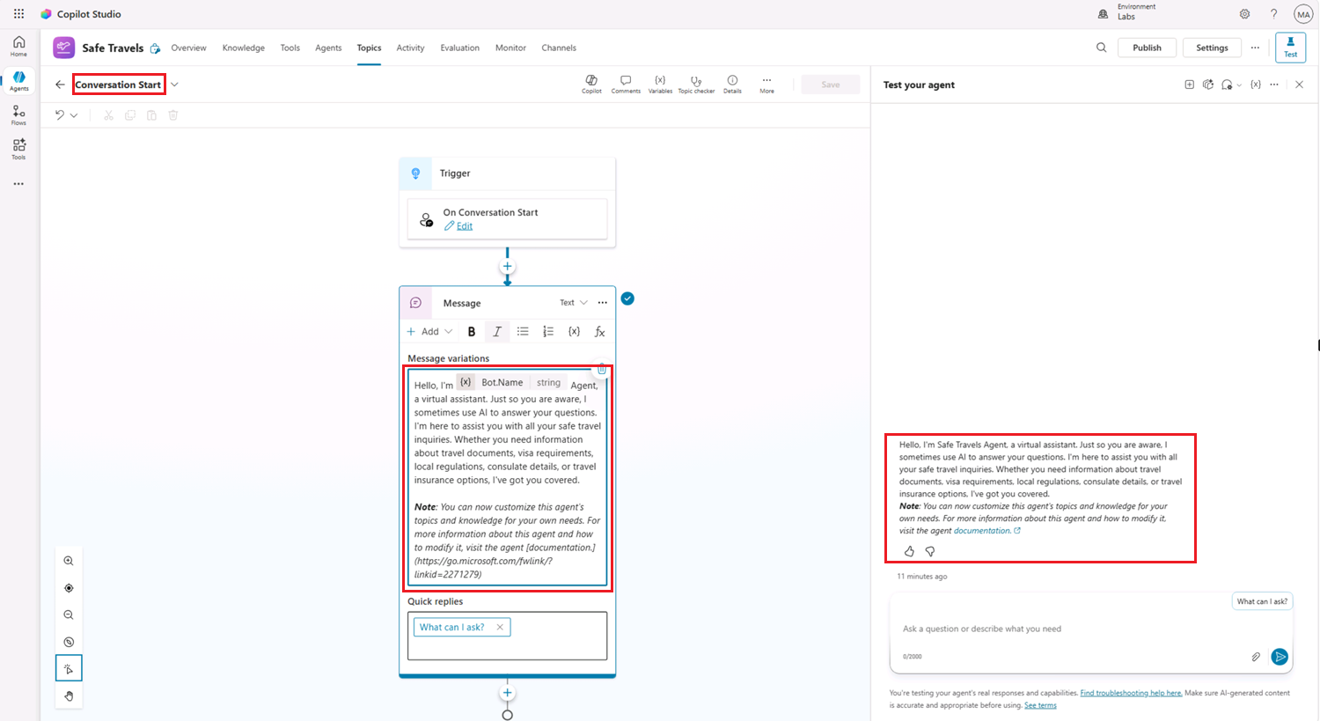Select the What can I ask? suggestion in test chat
The height and width of the screenshot is (721, 1320).
tap(1262, 601)
